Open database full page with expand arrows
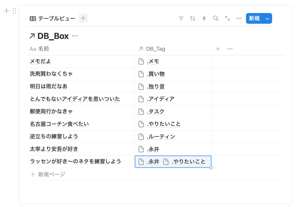The height and width of the screenshot is (207, 301). pyautogui.click(x=228, y=18)
